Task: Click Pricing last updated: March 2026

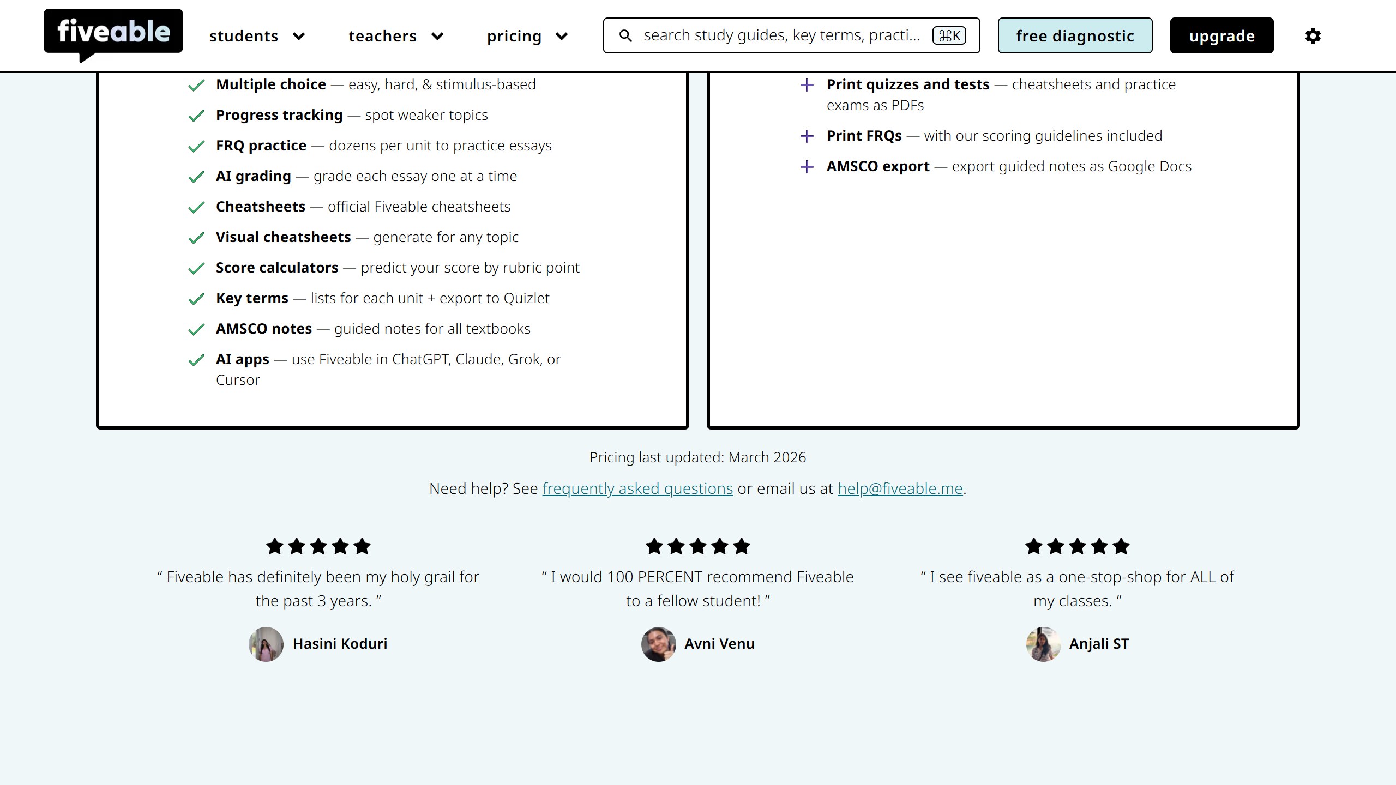Action: pyautogui.click(x=698, y=457)
